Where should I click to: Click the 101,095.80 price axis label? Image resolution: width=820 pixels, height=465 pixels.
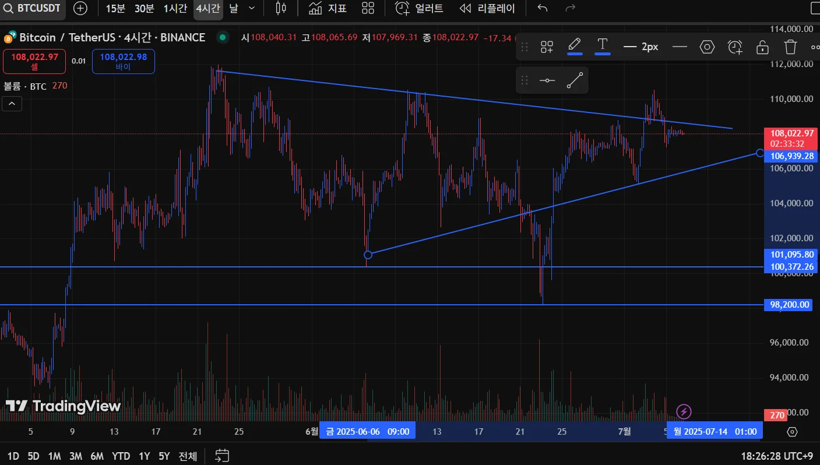(791, 255)
